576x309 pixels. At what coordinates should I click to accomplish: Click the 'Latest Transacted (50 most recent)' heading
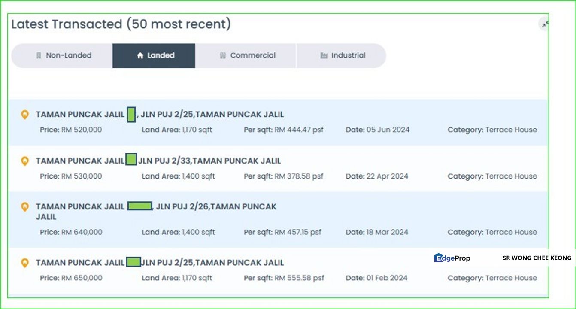[121, 24]
